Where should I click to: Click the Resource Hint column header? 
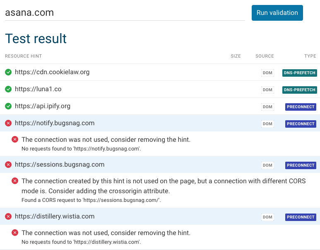(x=23, y=56)
